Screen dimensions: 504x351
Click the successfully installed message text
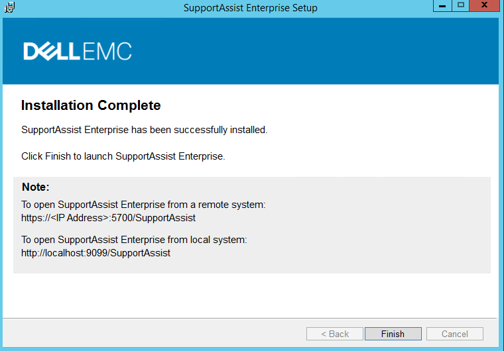coord(145,130)
